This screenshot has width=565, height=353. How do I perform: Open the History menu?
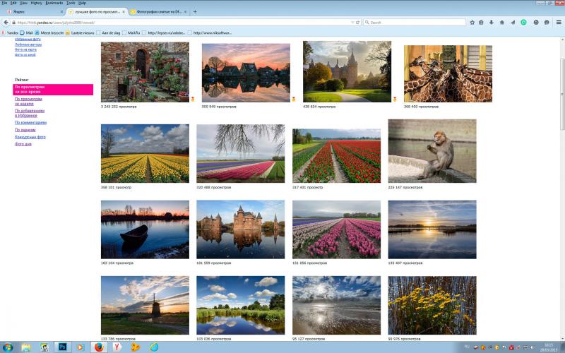click(x=37, y=3)
